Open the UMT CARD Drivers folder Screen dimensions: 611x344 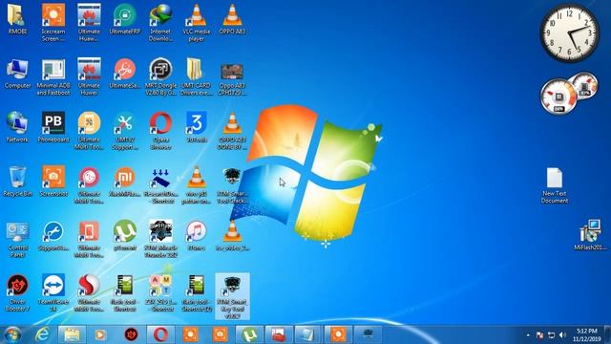tap(197, 76)
